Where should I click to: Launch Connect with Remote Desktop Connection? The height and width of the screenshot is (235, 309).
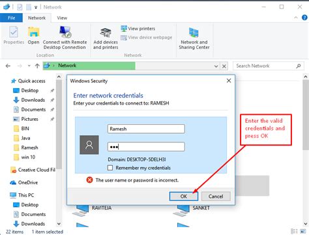[x=65, y=37]
